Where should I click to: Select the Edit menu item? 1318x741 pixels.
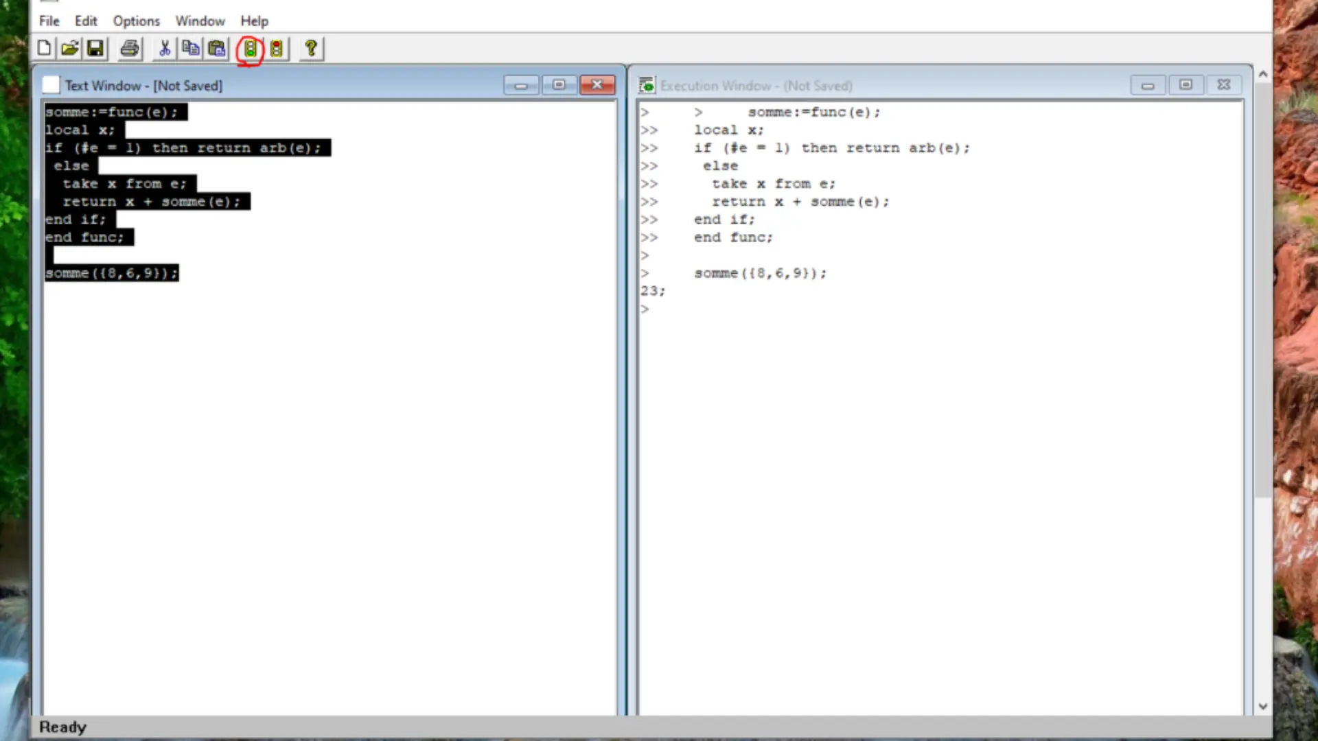[x=85, y=21]
